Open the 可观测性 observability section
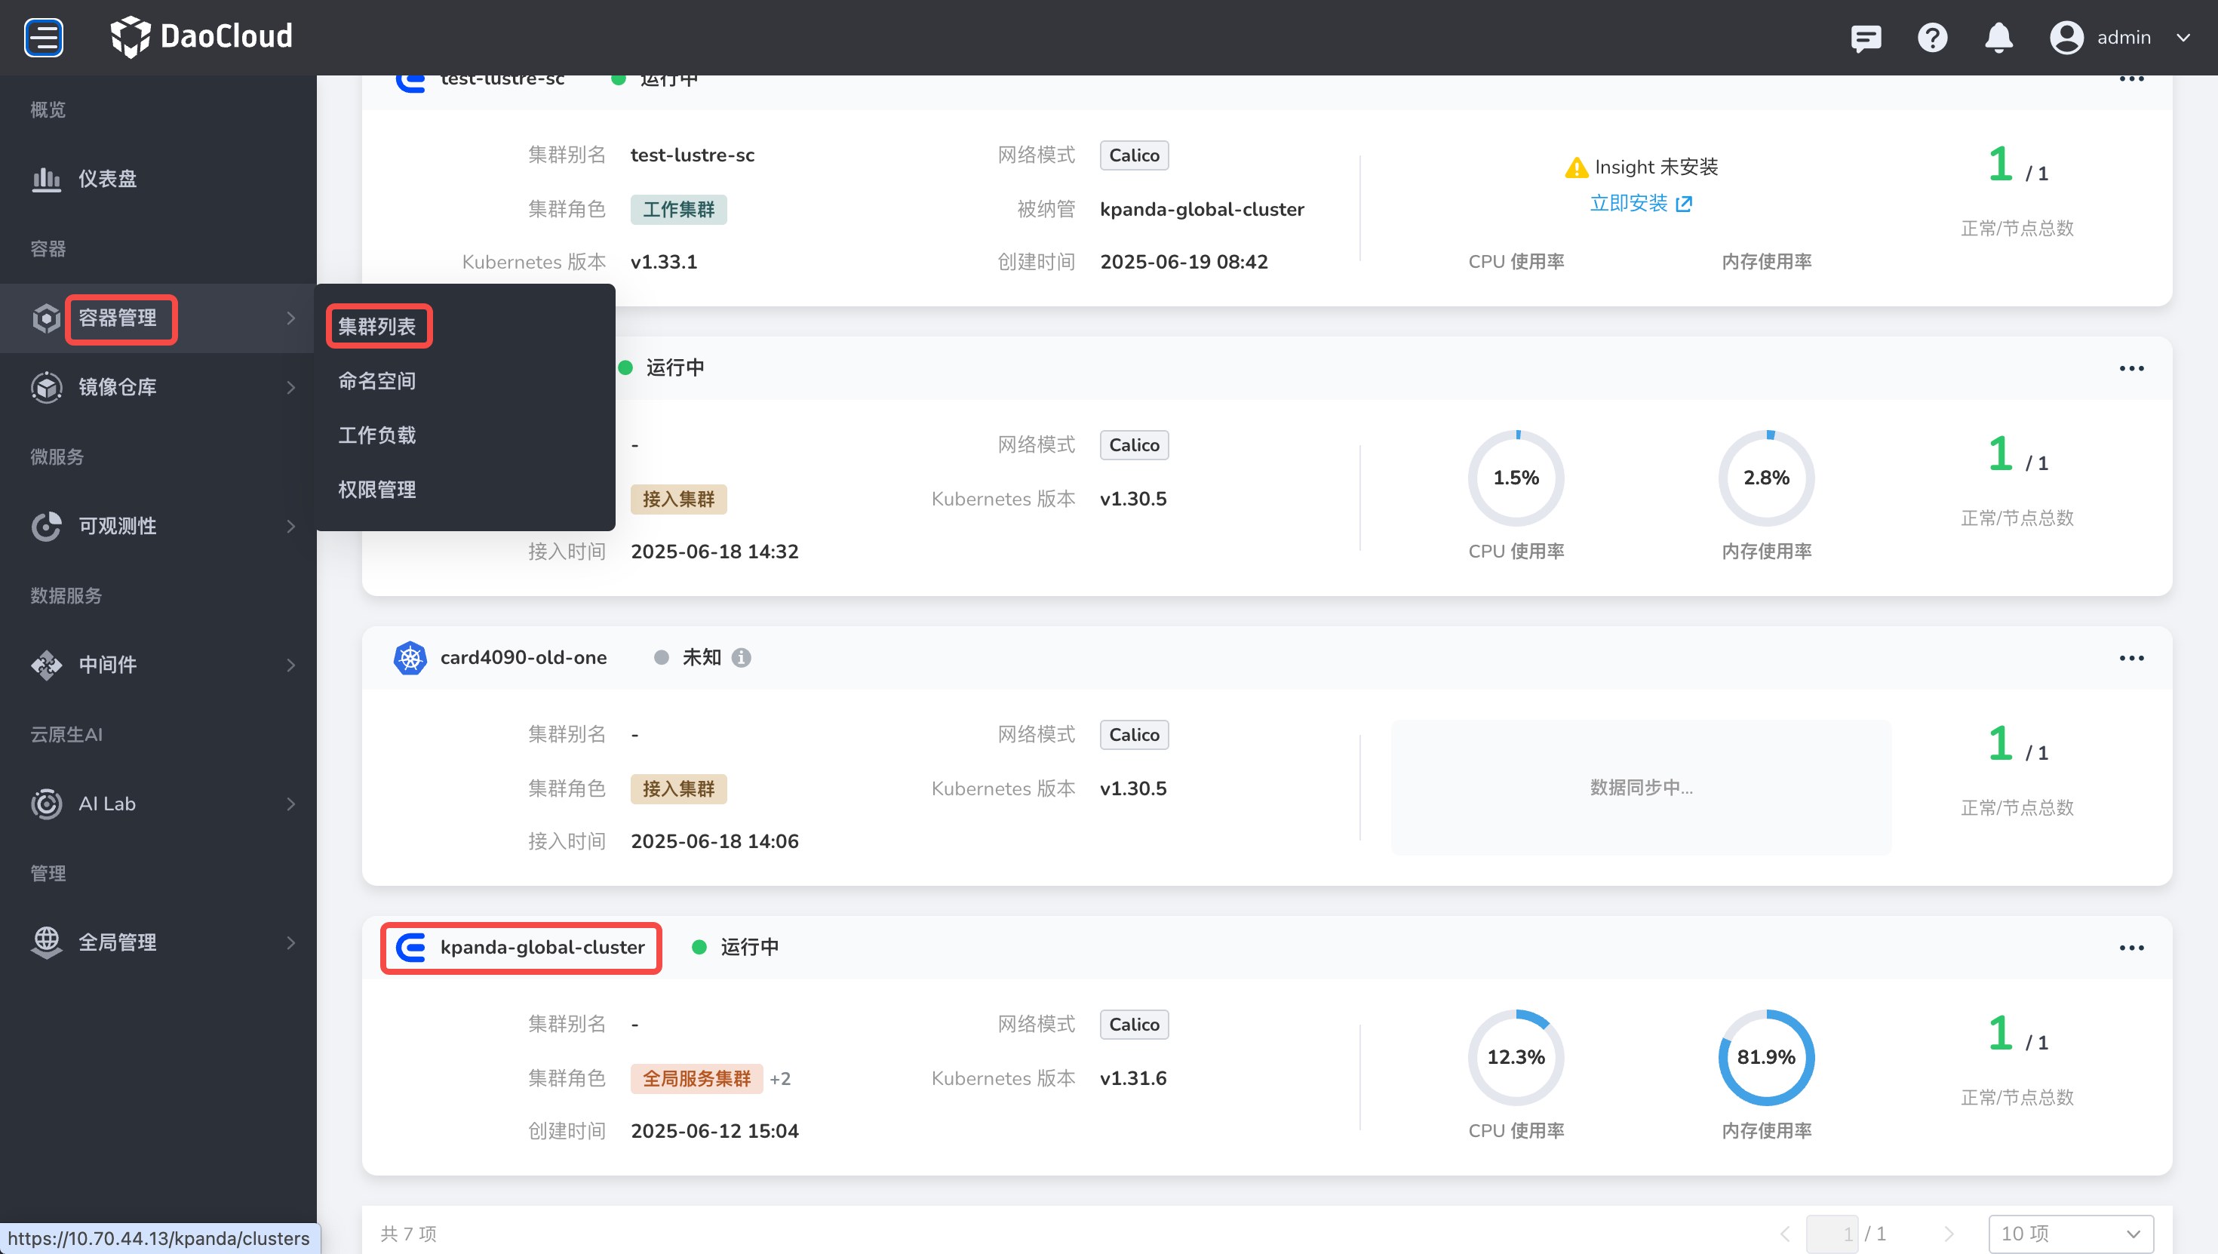The height and width of the screenshot is (1254, 2218). pos(116,526)
